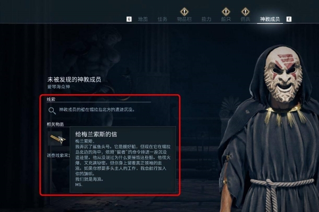Image resolution: width=319 pixels, height=212 pixels.
Task: Open the 物品栏 tab
Action: point(184,19)
